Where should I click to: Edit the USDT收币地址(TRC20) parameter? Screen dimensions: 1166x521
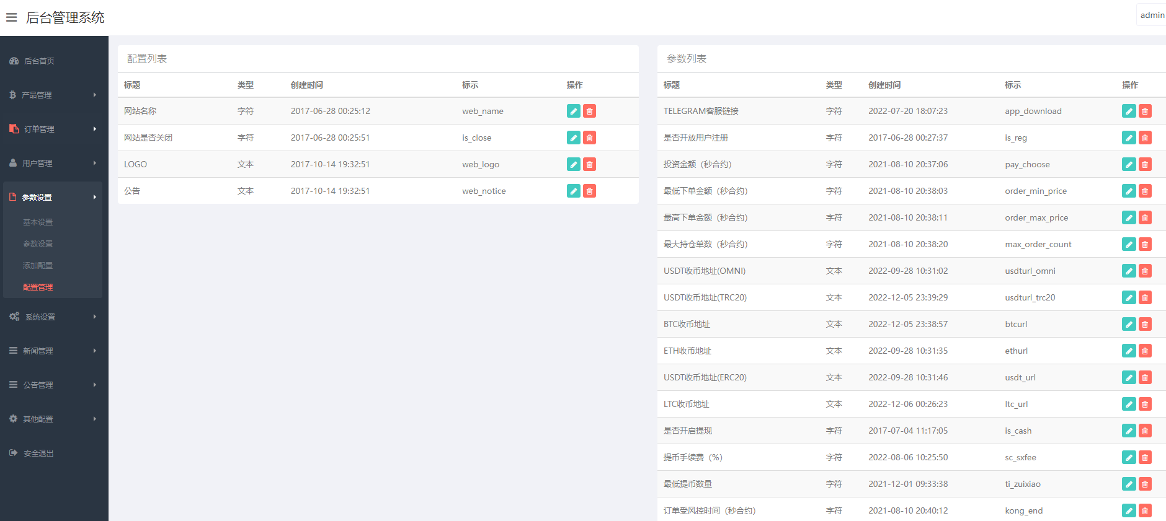(x=1129, y=298)
